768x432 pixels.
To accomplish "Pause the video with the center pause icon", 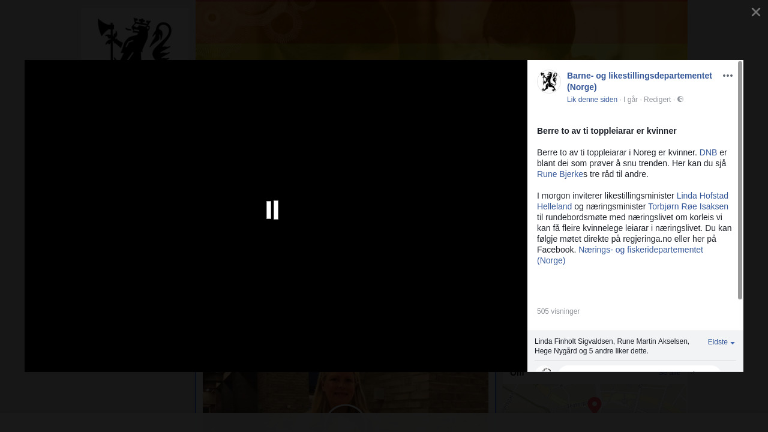I will tap(272, 210).
